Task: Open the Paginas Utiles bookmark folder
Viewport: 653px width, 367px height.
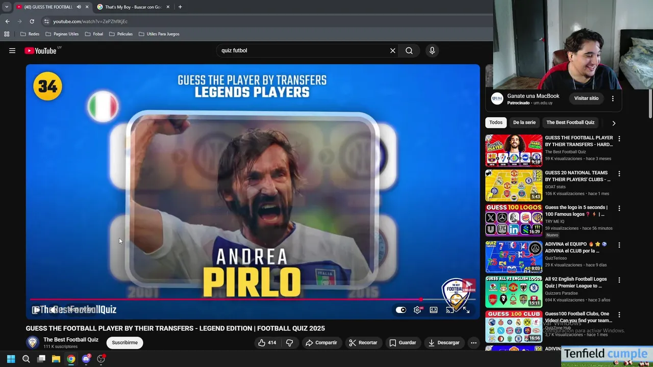Action: (x=62, y=34)
